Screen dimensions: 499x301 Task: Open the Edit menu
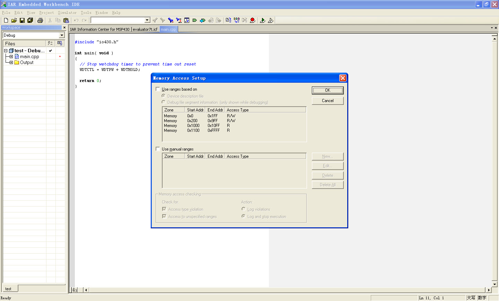tap(18, 12)
